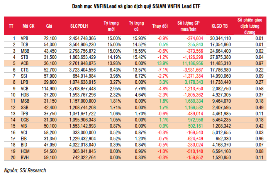Click the 'TT' column header
Viewport: 268px width, 176px height.
[x=11, y=26]
